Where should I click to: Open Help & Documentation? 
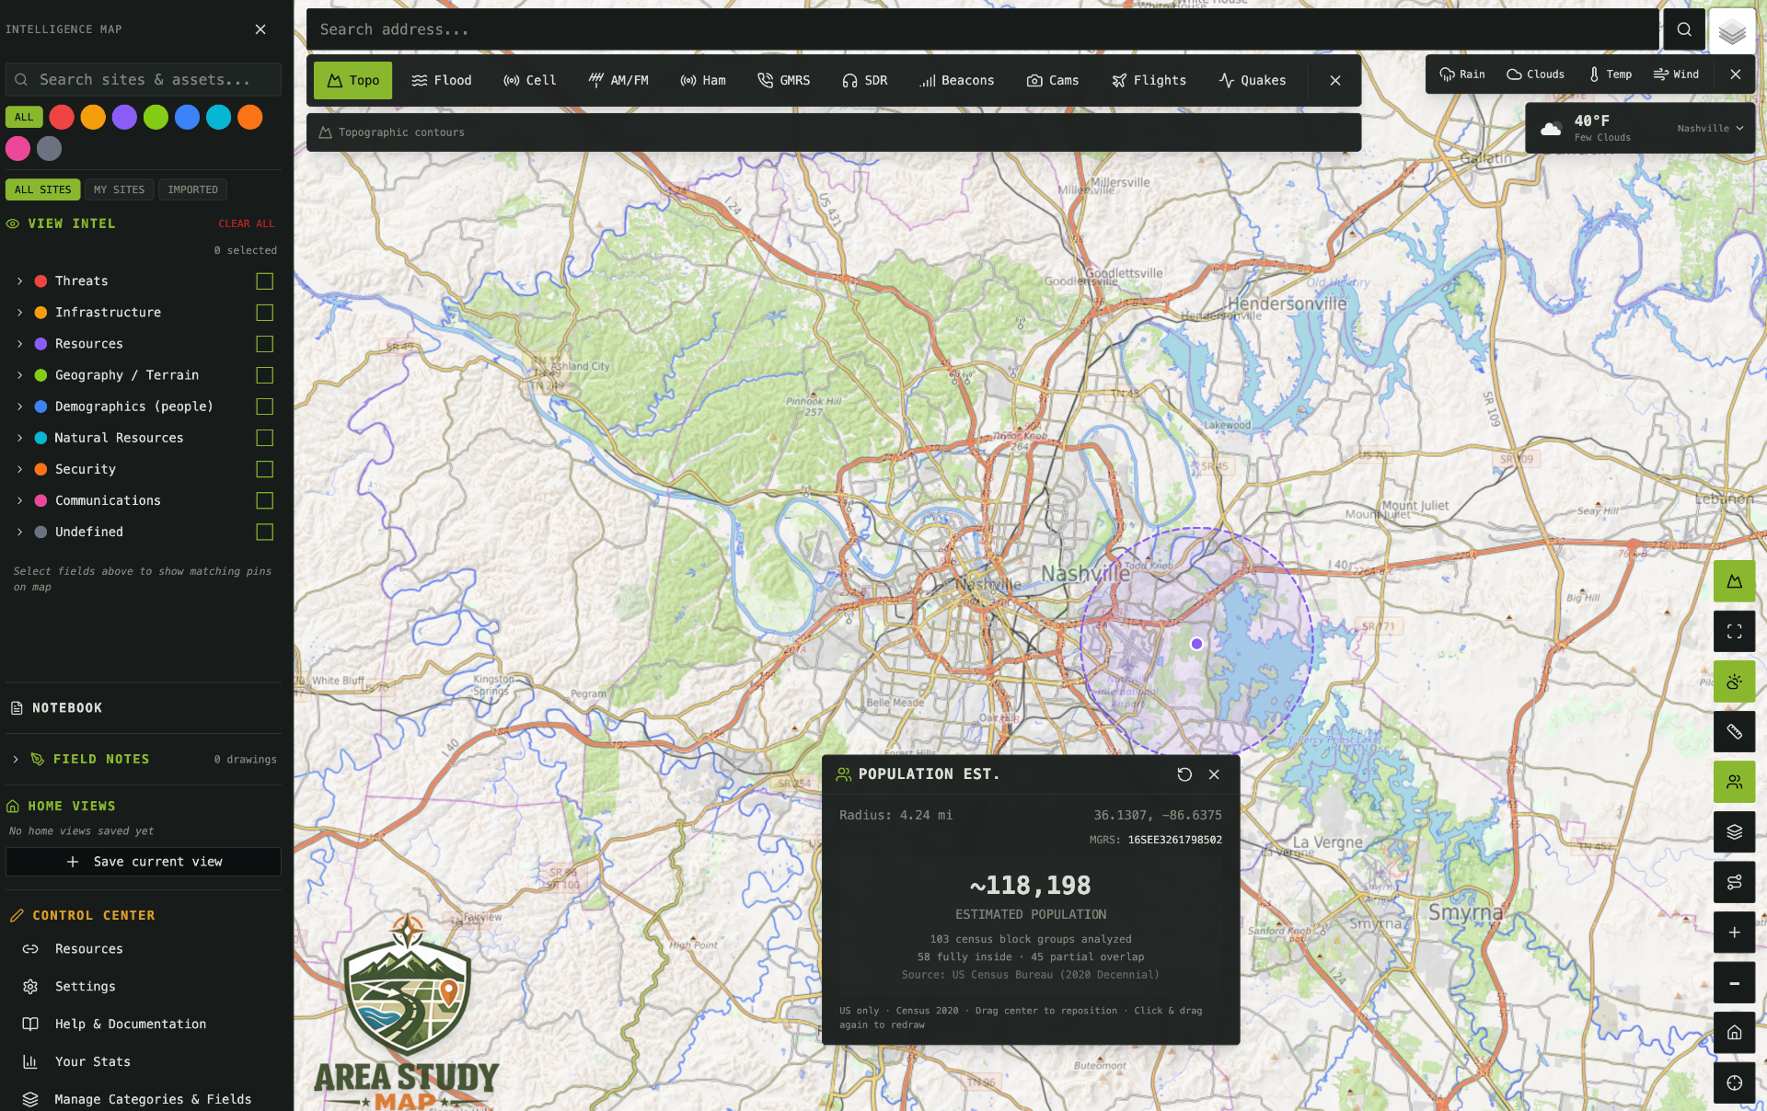[x=130, y=1025]
